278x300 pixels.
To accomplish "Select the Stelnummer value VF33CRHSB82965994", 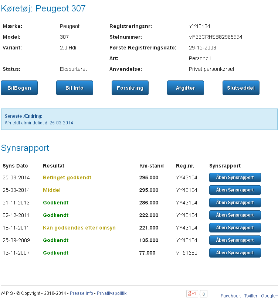I will click(216, 37).
